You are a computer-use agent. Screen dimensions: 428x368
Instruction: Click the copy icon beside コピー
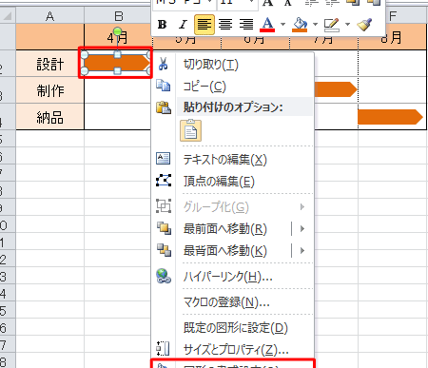(x=164, y=86)
